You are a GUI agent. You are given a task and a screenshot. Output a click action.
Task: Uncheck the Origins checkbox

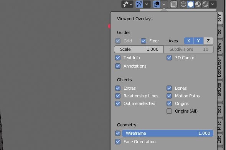[169, 103]
